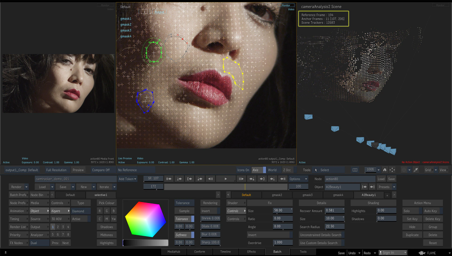The height and width of the screenshot is (256, 452).
Task: Save the action80 node with the Save button
Action: 391,179
